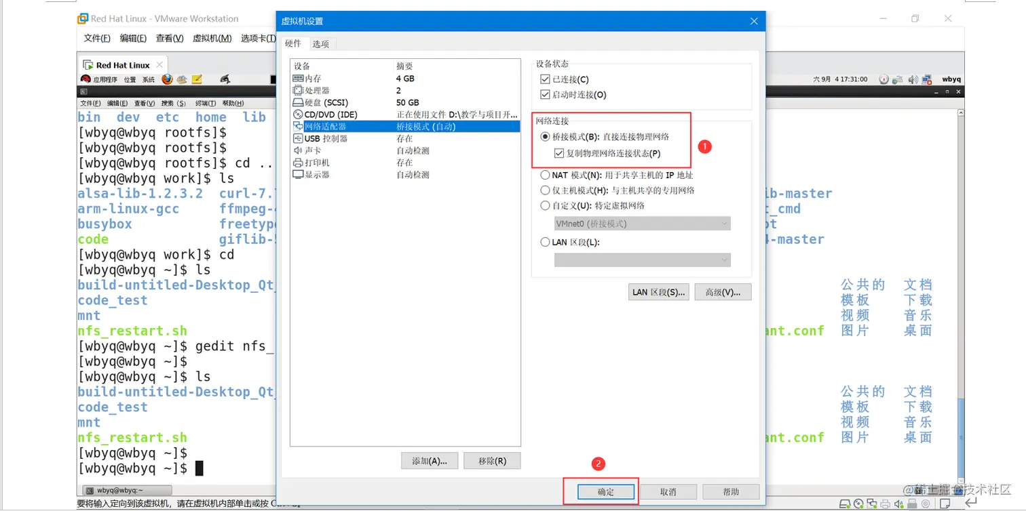Open the yellow notes icon in the GNOME panel
1026x511 pixels.
pyautogui.click(x=197, y=79)
